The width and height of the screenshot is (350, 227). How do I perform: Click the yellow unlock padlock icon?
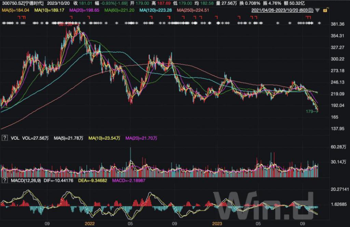coord(324,10)
